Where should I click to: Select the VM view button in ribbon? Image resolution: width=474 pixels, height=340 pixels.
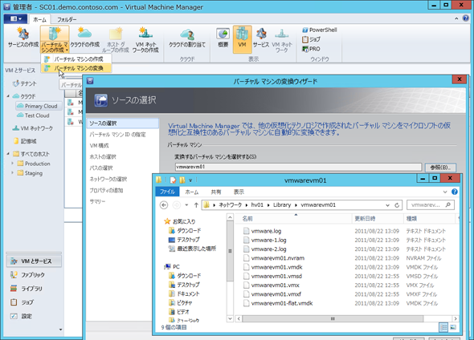(x=242, y=39)
